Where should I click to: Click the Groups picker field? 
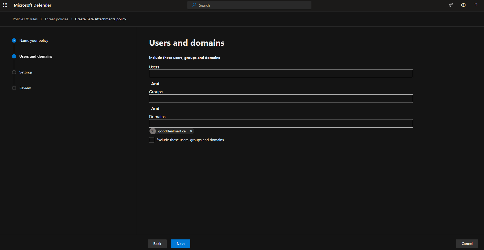[x=281, y=99]
